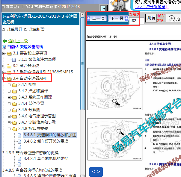Click the 3.4.6 电气原理示意图 folder icon

point(14,117)
